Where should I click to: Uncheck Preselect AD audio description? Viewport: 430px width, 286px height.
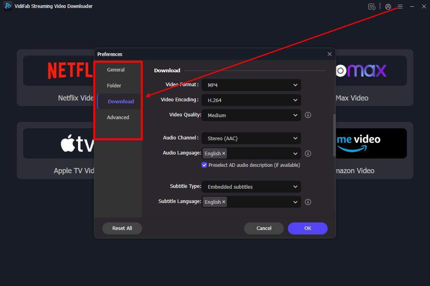click(204, 165)
